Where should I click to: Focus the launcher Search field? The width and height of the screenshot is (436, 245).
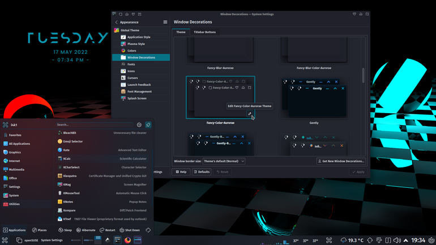coord(95,124)
